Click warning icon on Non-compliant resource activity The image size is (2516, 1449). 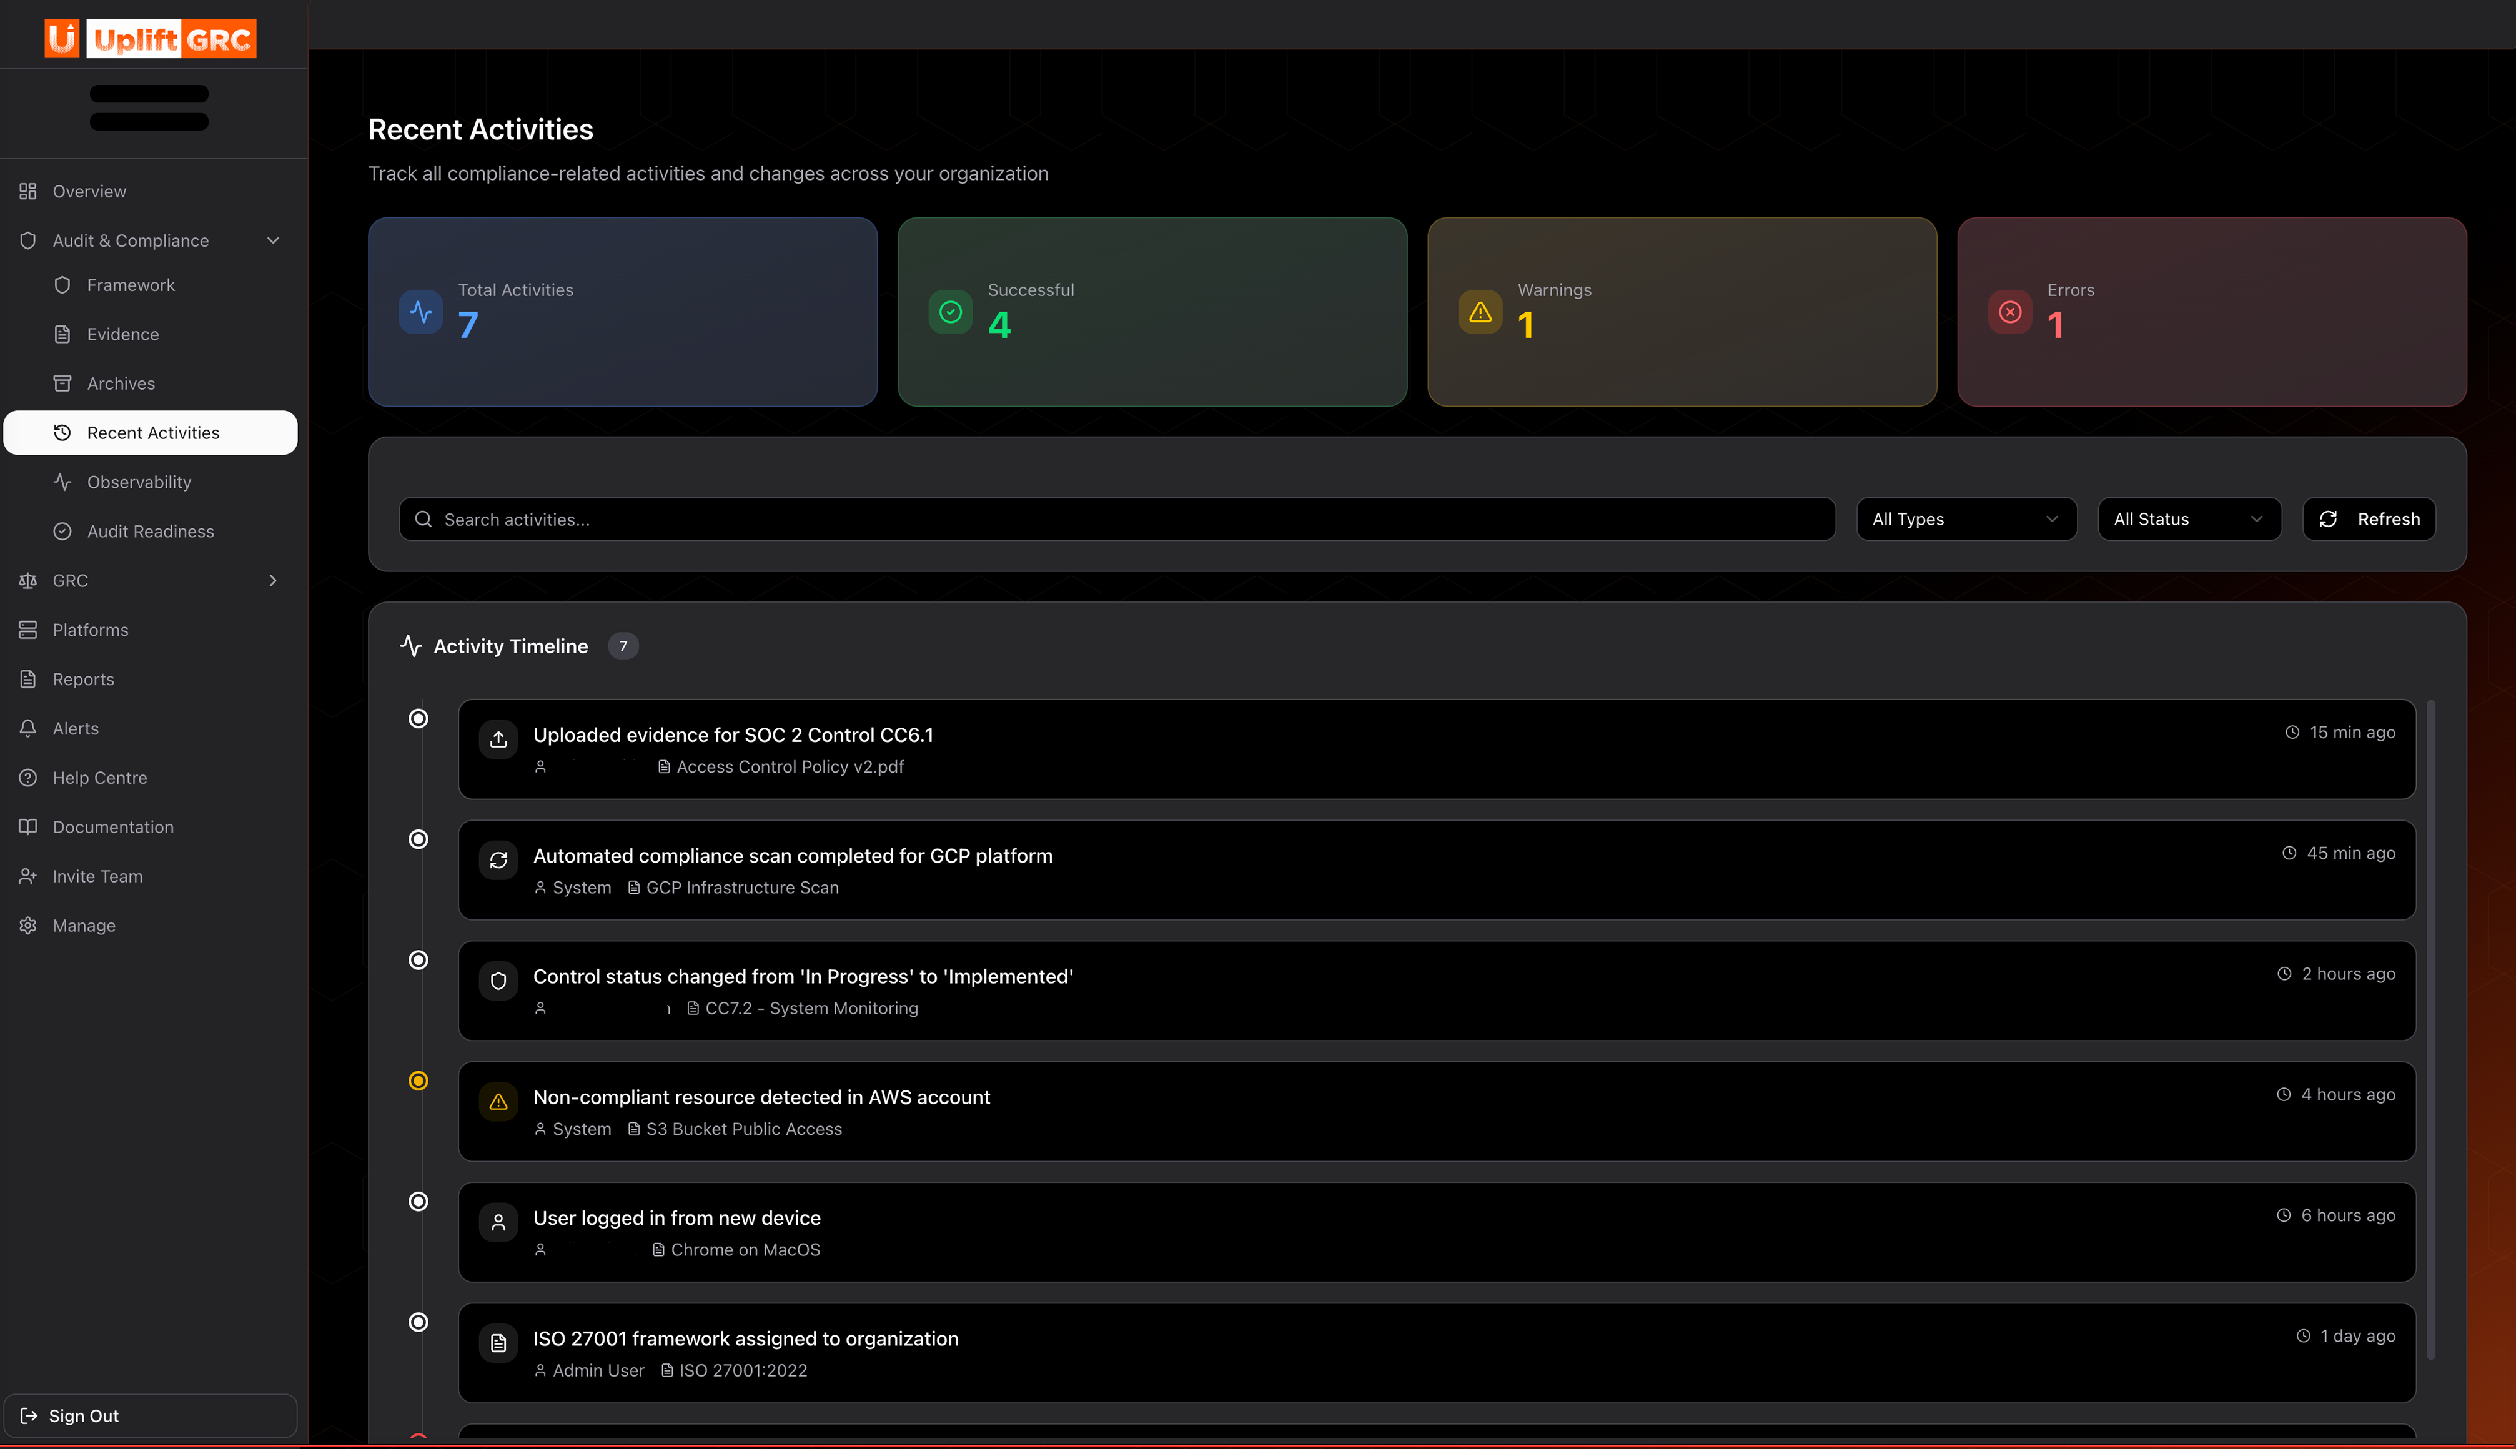(498, 1100)
